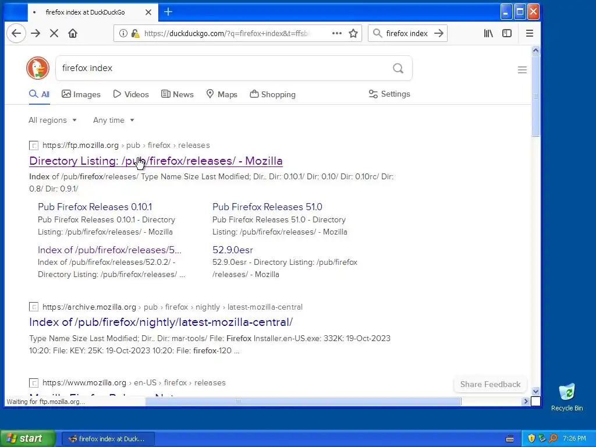Screen dimensions: 596x447
Task: Toggle the sidebar view icon
Action: 507,33
